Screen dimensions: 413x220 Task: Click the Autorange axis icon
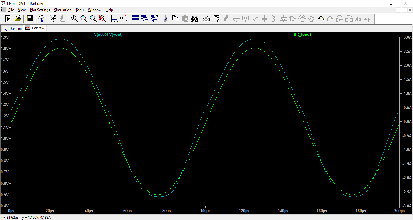[x=124, y=19]
